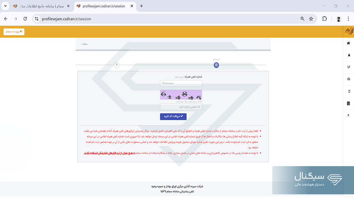Click the zoom magnifier icon in address bar
The width and height of the screenshot is (354, 209).
pos(302,19)
